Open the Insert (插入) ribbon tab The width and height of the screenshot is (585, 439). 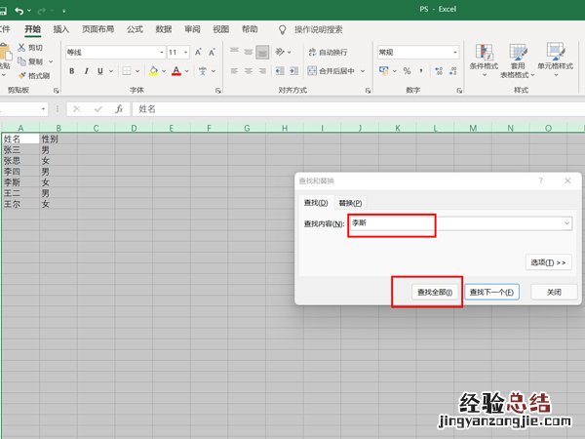61,30
